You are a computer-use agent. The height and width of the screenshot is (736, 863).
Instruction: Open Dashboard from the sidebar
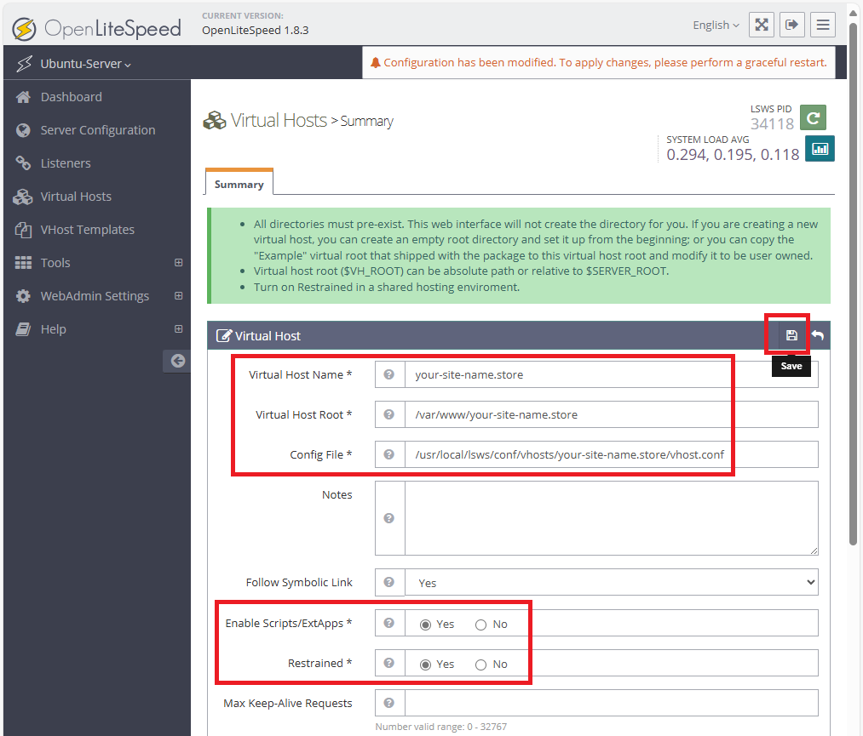tap(72, 97)
